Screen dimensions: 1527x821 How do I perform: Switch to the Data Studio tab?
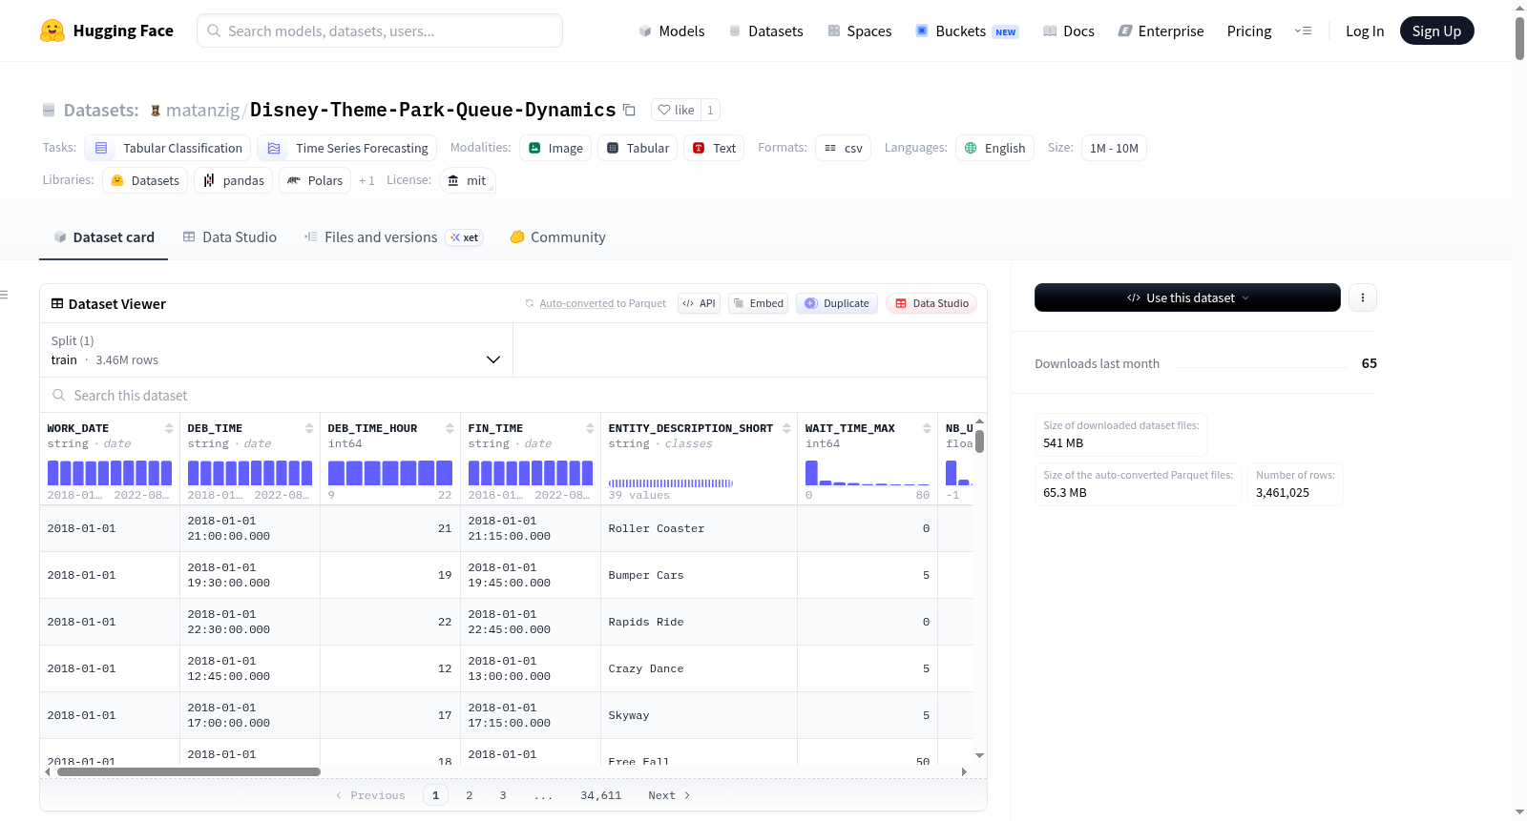point(230,237)
